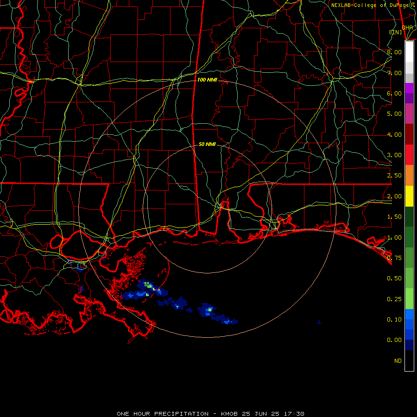This screenshot has height=417, width=417.
Task: Click the OHA product label
Action: click(407, 27)
